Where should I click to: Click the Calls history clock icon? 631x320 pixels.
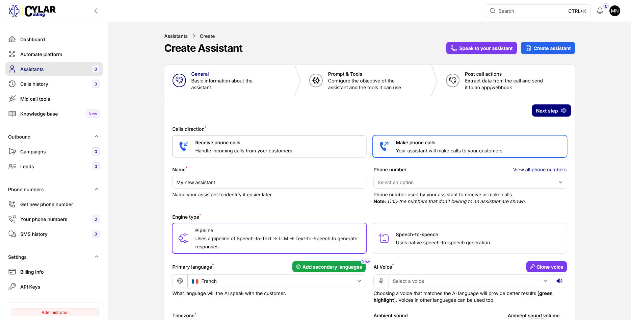click(x=12, y=84)
